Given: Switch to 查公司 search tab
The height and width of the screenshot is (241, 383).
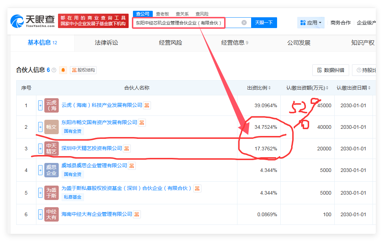Looking at the screenshot, I should (x=143, y=14).
